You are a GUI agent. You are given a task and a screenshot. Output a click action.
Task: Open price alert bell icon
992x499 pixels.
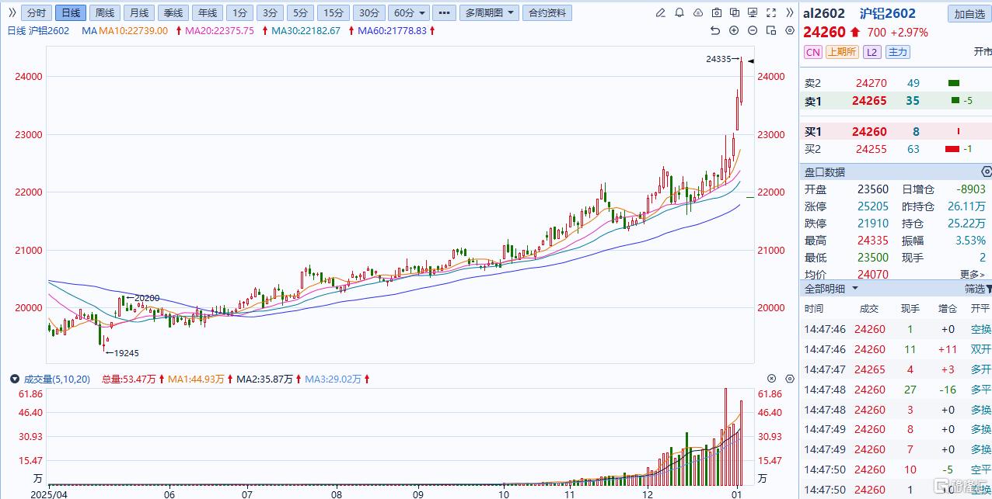click(679, 13)
